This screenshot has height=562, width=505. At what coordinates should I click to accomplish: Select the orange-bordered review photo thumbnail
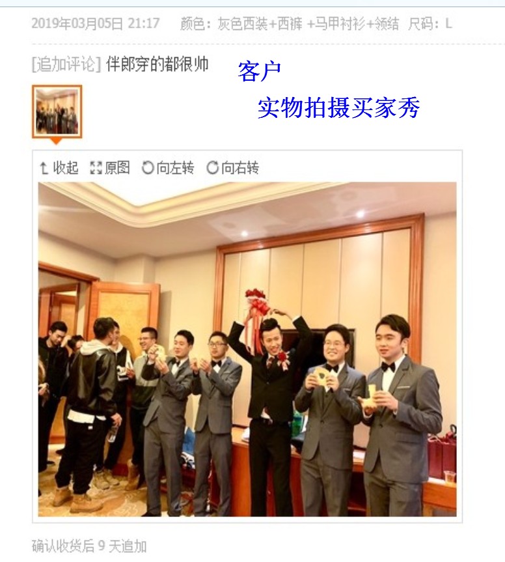[x=57, y=111]
